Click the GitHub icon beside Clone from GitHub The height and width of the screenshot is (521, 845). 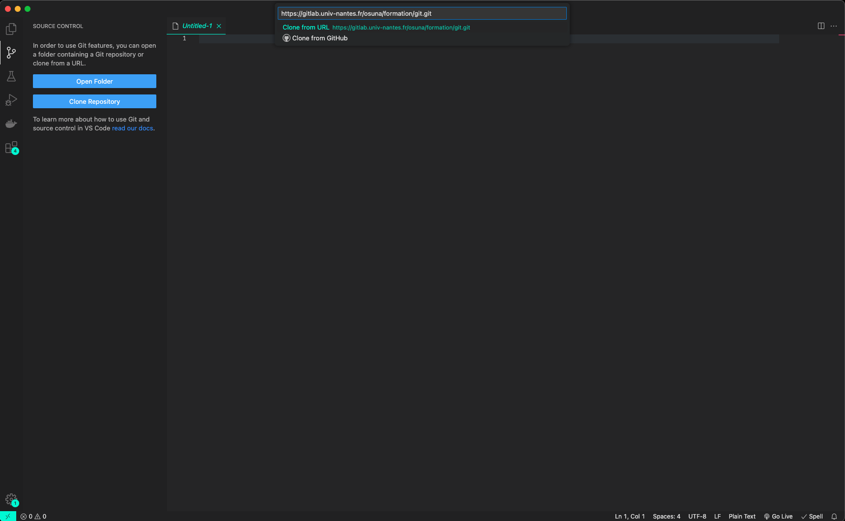[x=287, y=38]
